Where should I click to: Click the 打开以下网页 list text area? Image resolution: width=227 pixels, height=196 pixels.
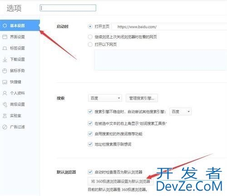pos(160,60)
